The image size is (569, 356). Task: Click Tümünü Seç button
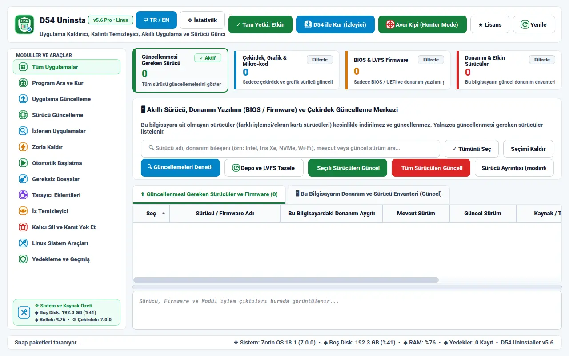(x=472, y=149)
